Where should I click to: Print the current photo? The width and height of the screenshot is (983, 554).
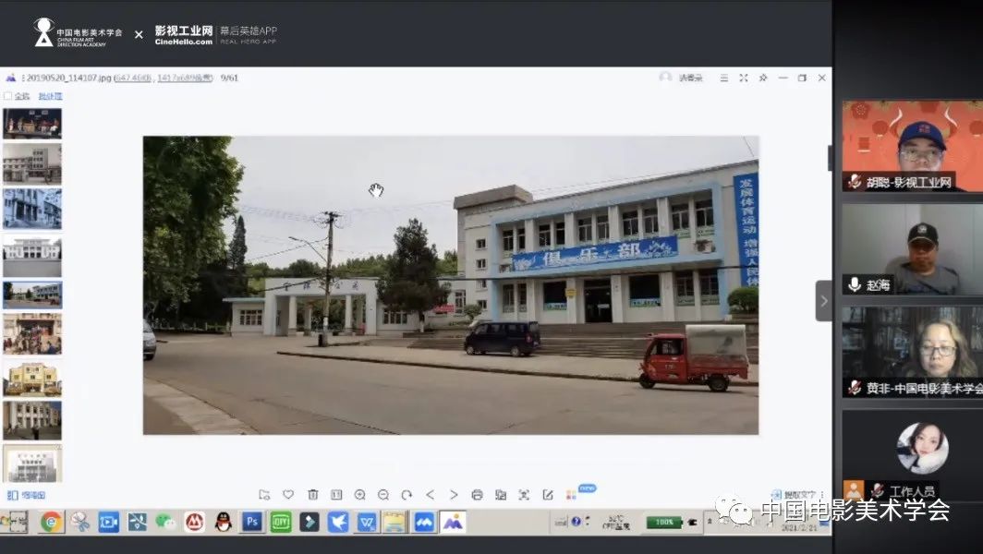click(x=477, y=495)
